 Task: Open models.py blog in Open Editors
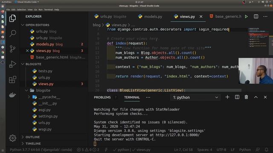coord(54,44)
